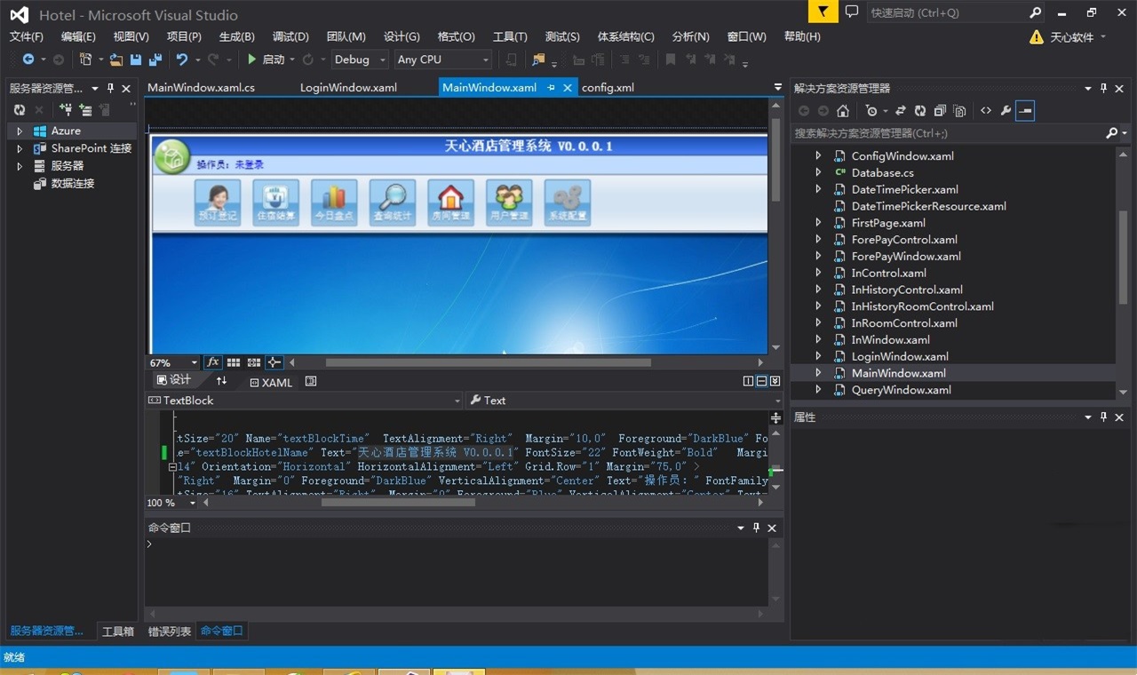This screenshot has height=675, width=1137.
Task: Click the 今日盘点 icon in designer
Action: pyautogui.click(x=334, y=202)
